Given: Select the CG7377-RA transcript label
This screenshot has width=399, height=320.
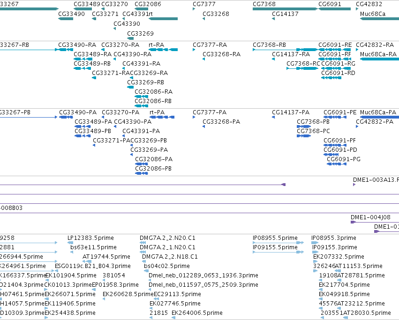Looking at the screenshot, I should 210,45.
